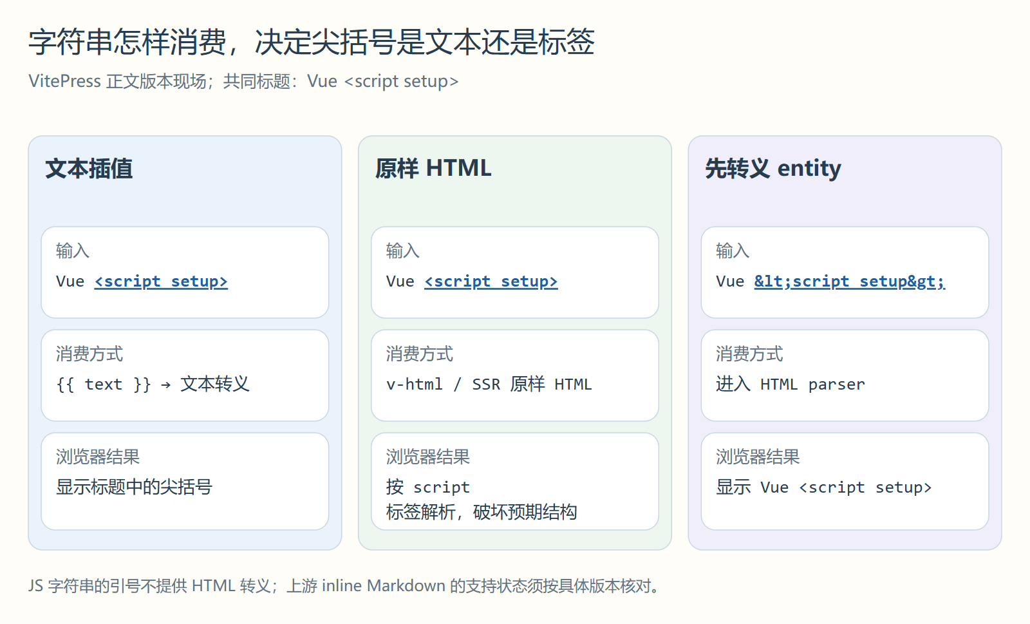Click 输入 label in 原样 HTML card
Screen dimensions: 1030x624
point(403,251)
